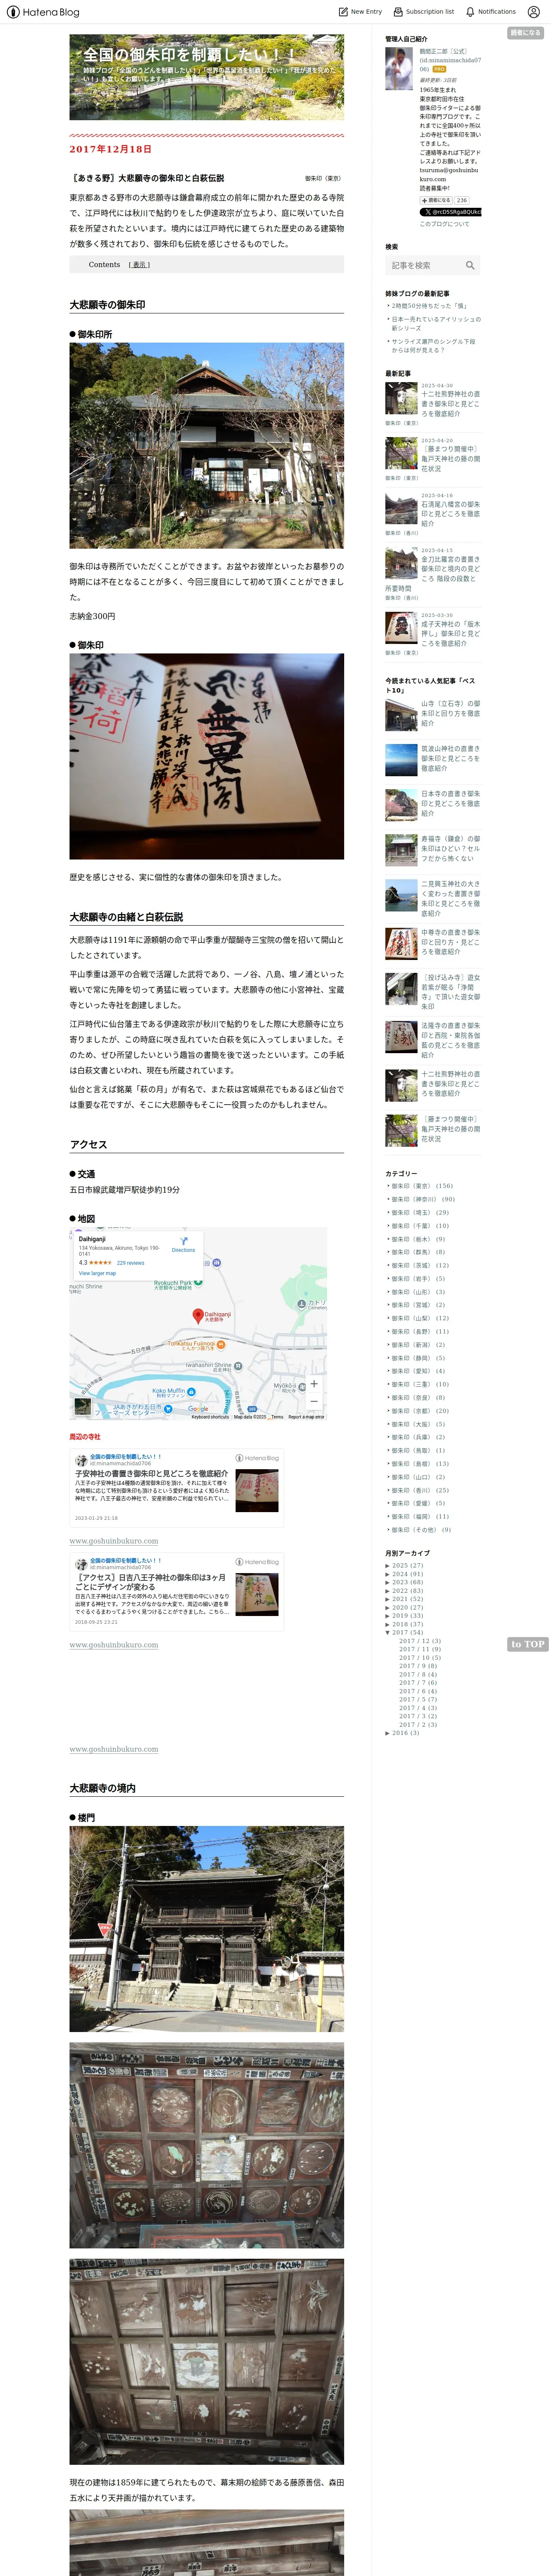The height and width of the screenshot is (2576, 551).
Task: Click the 楼門 gate photo
Action: (206, 1929)
